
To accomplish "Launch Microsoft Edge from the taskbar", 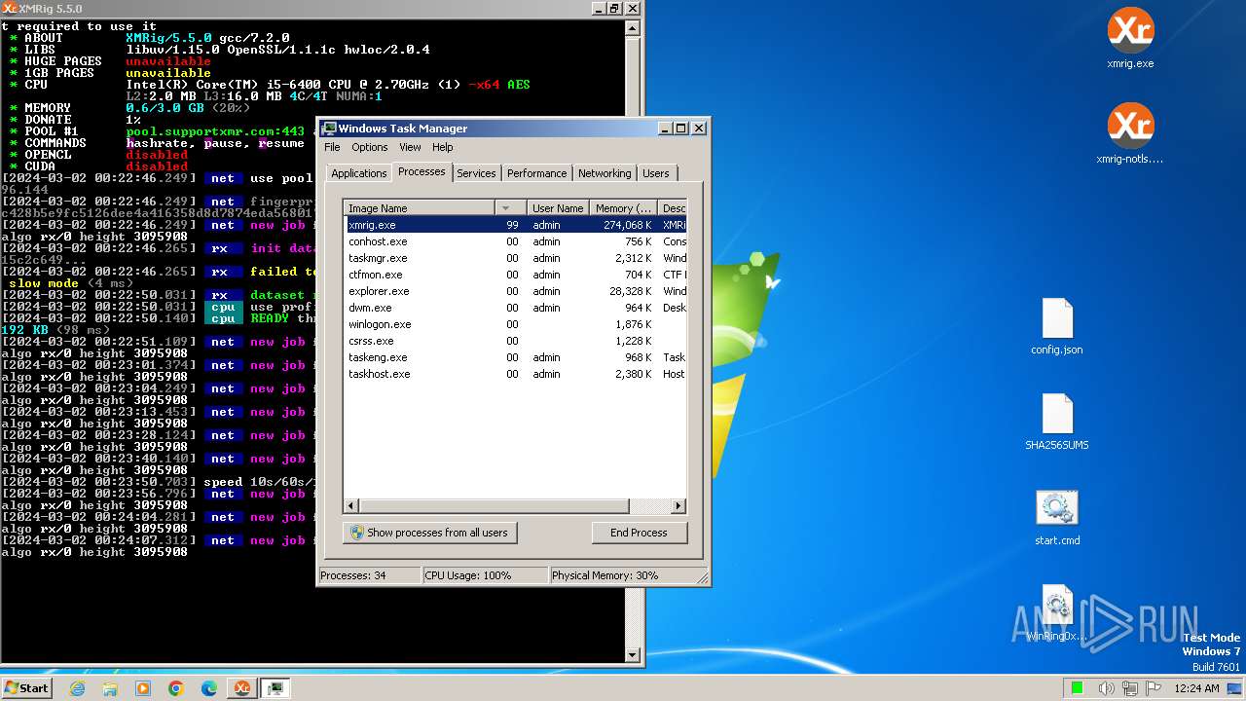I will pyautogui.click(x=209, y=688).
